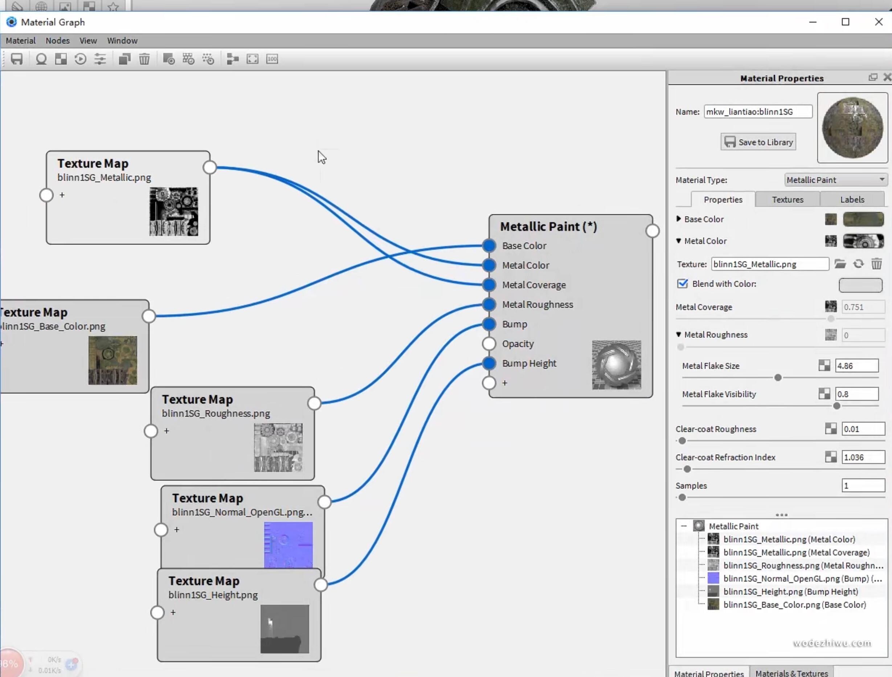This screenshot has width=892, height=677.
Task: Delete the Metal Color texture with trash icon
Action: 876,264
